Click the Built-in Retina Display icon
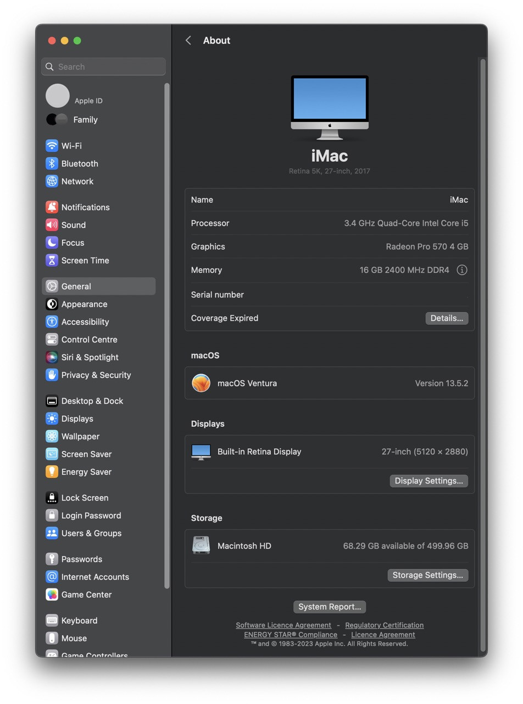 coord(201,452)
